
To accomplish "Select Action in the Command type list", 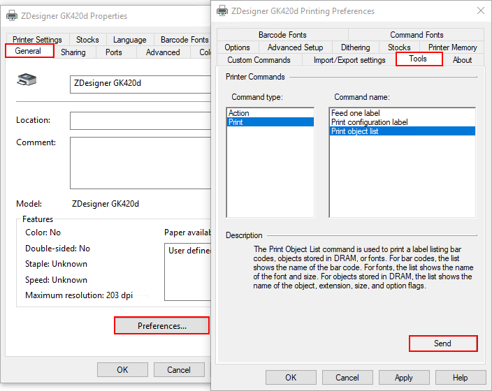I will [239, 113].
